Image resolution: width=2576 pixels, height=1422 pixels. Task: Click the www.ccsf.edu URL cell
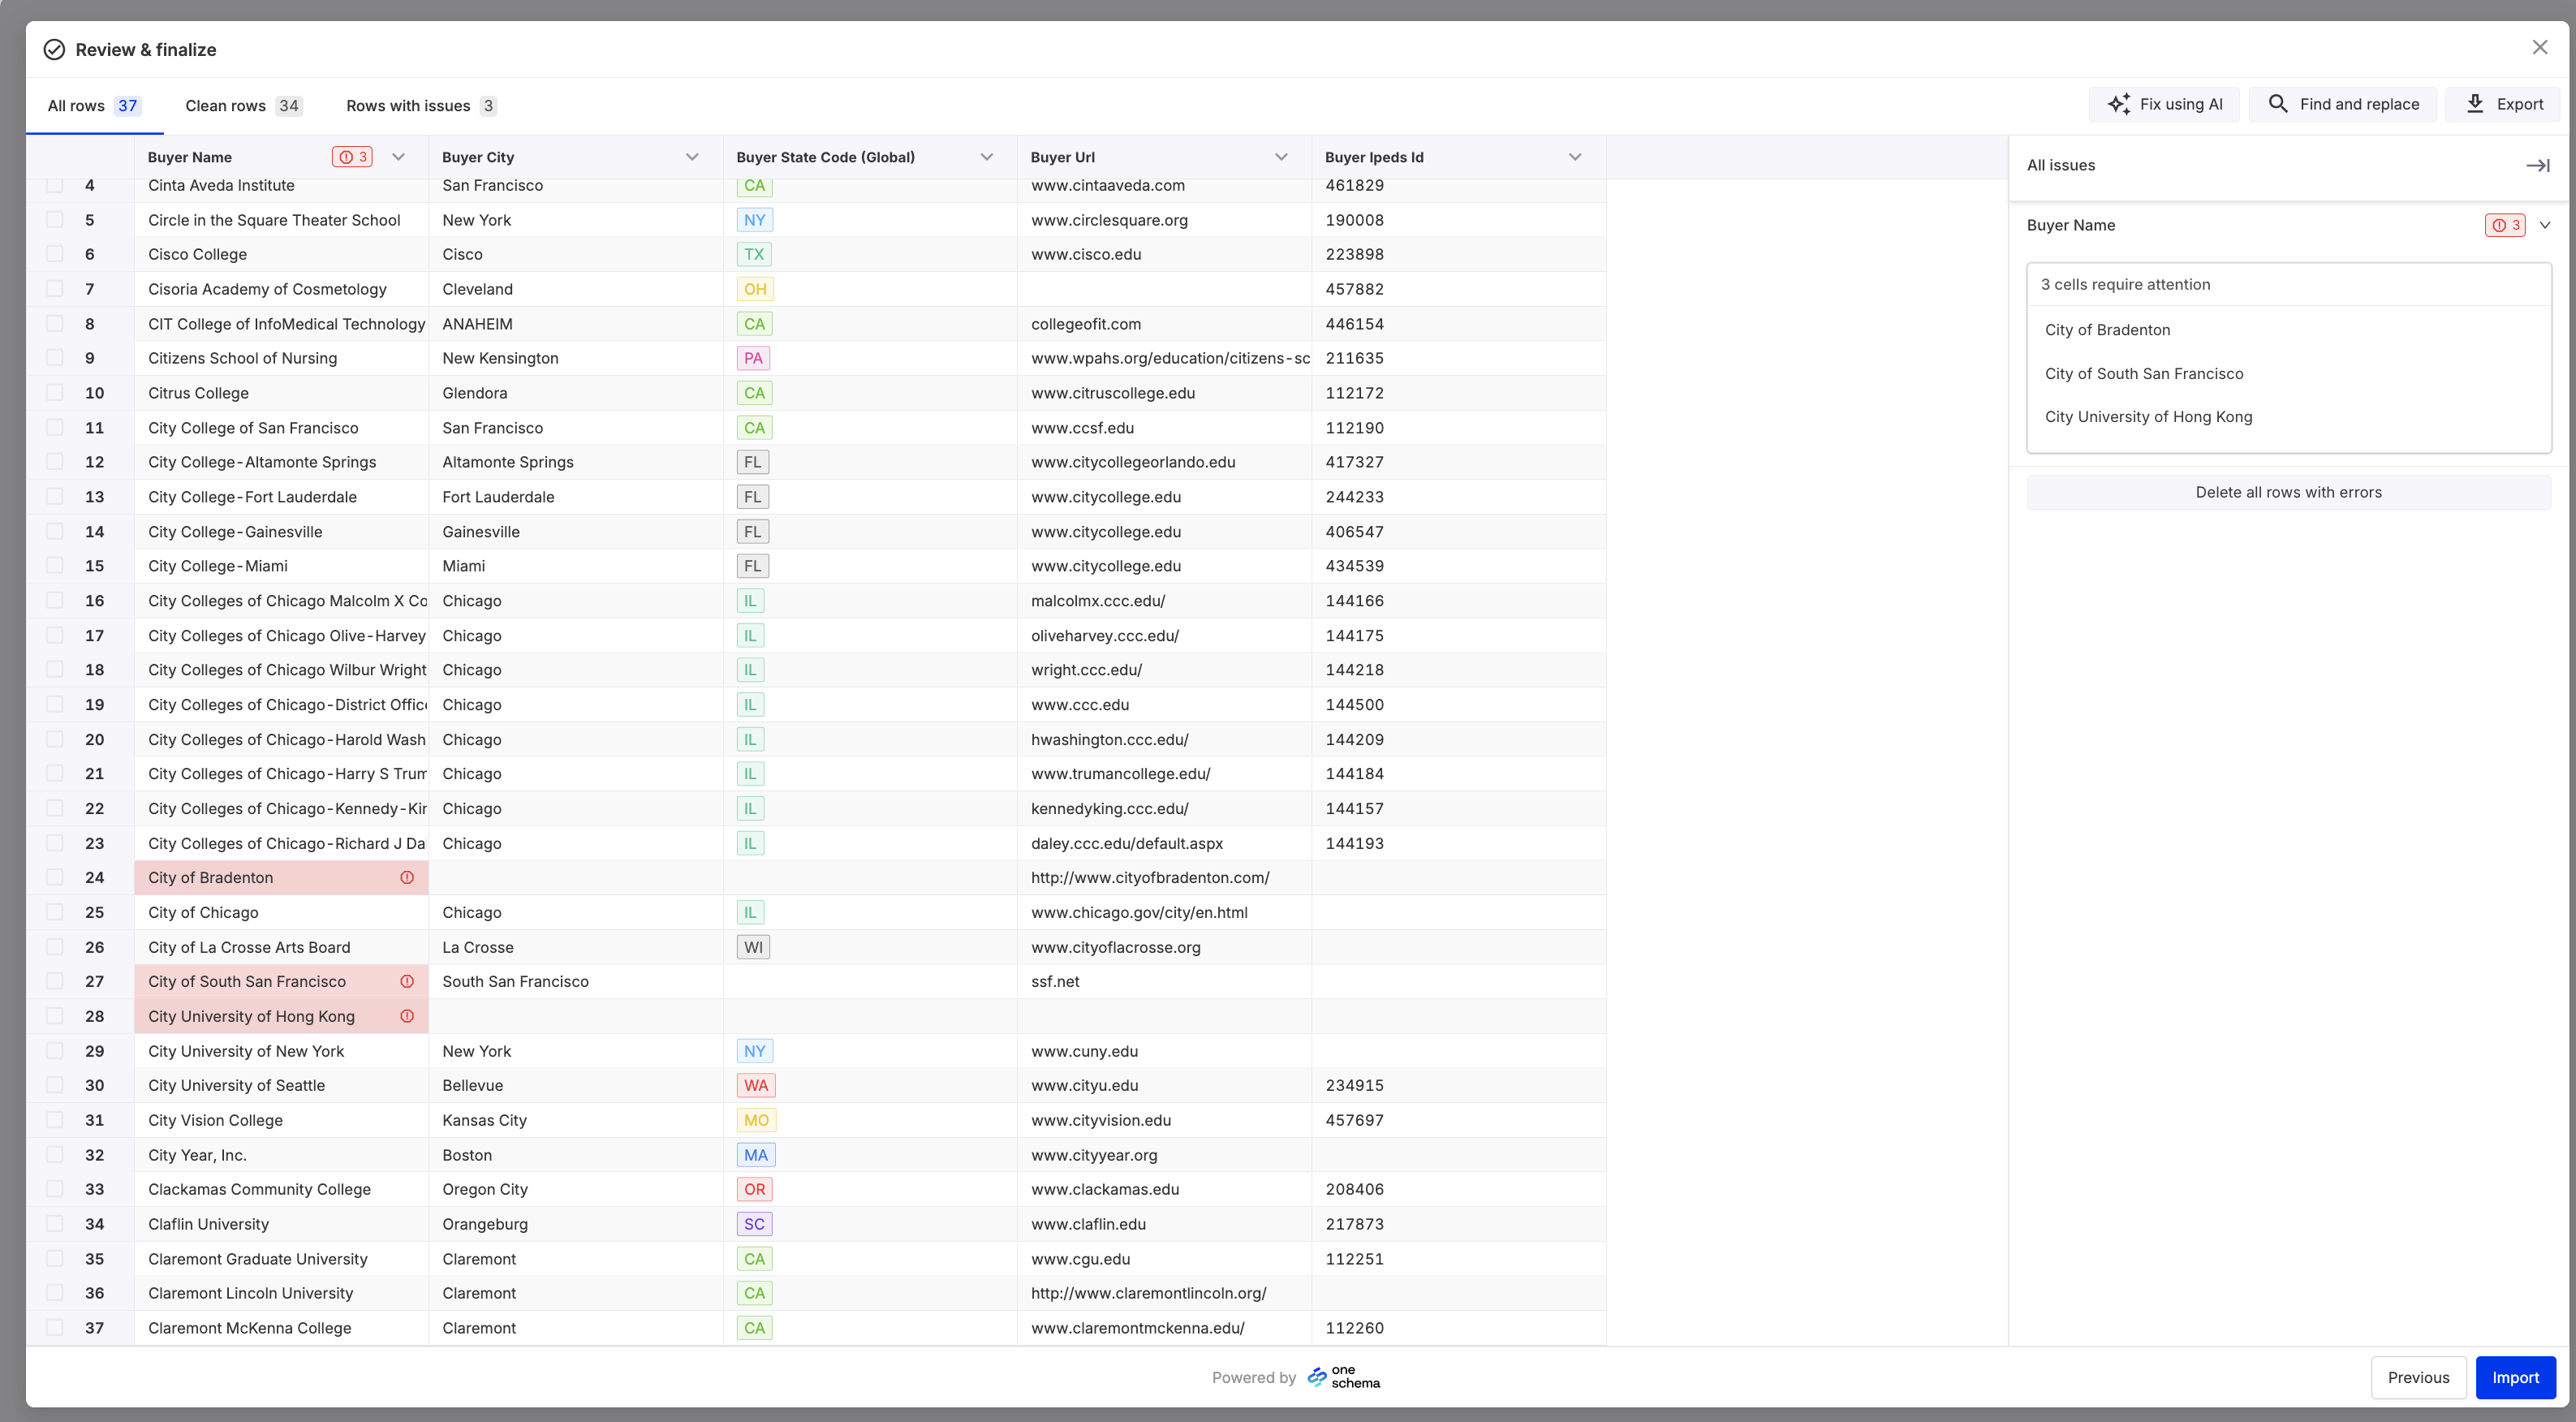[1164, 428]
